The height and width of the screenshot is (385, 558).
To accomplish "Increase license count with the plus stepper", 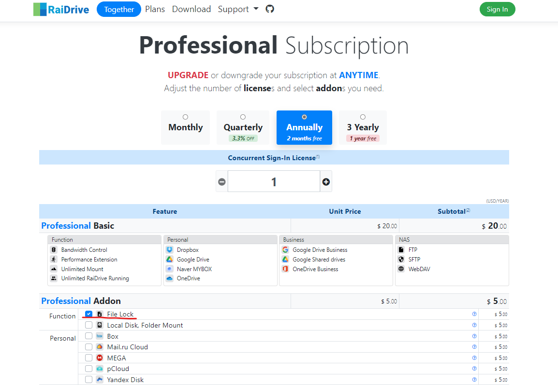I will [x=326, y=181].
